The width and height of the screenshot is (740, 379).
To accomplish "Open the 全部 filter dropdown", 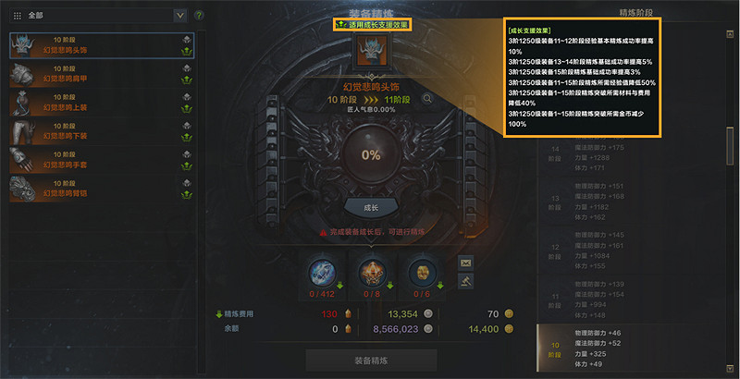I will (98, 16).
